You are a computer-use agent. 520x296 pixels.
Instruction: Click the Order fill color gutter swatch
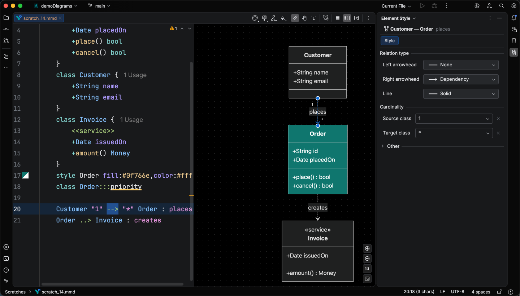(x=25, y=176)
